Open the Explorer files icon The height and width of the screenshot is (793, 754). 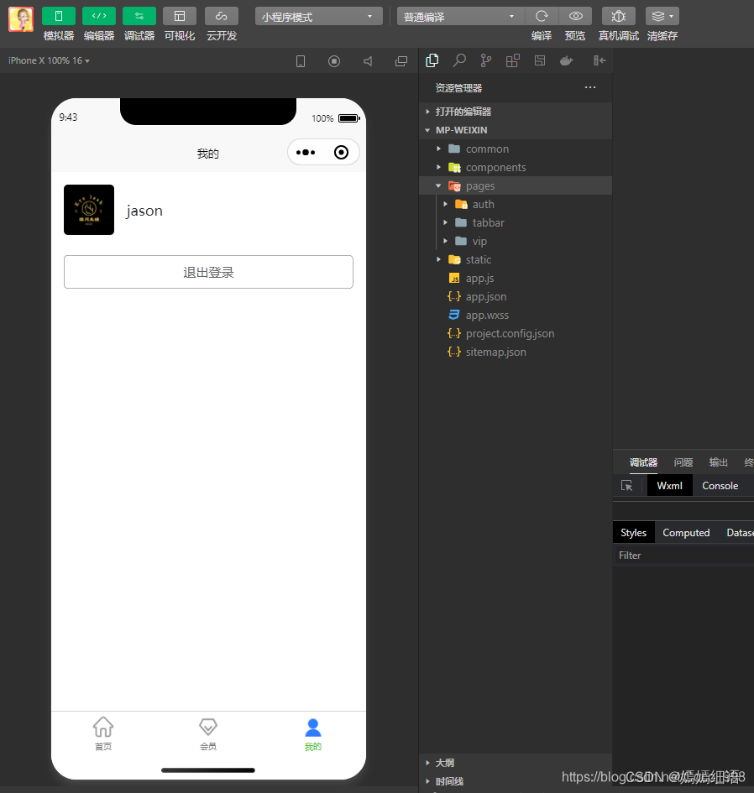(432, 60)
